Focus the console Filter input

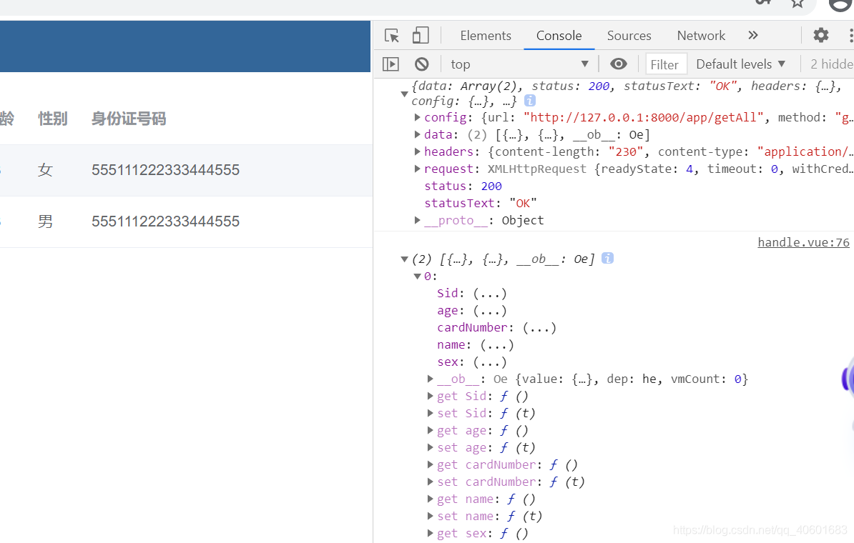click(x=666, y=64)
